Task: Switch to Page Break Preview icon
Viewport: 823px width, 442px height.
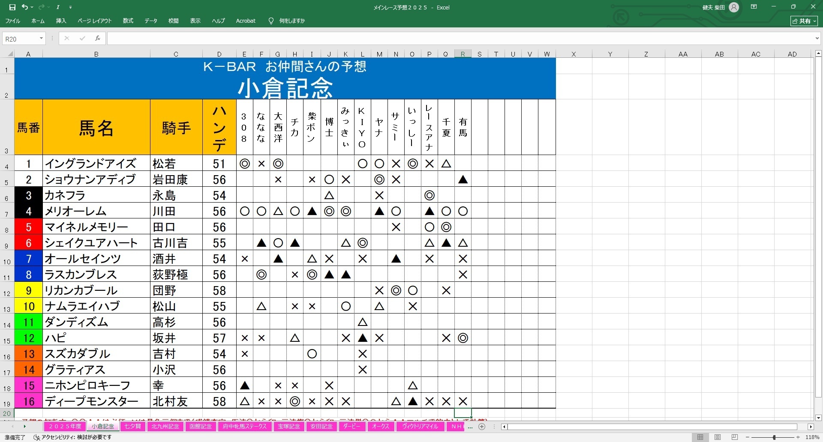Action: click(734, 437)
